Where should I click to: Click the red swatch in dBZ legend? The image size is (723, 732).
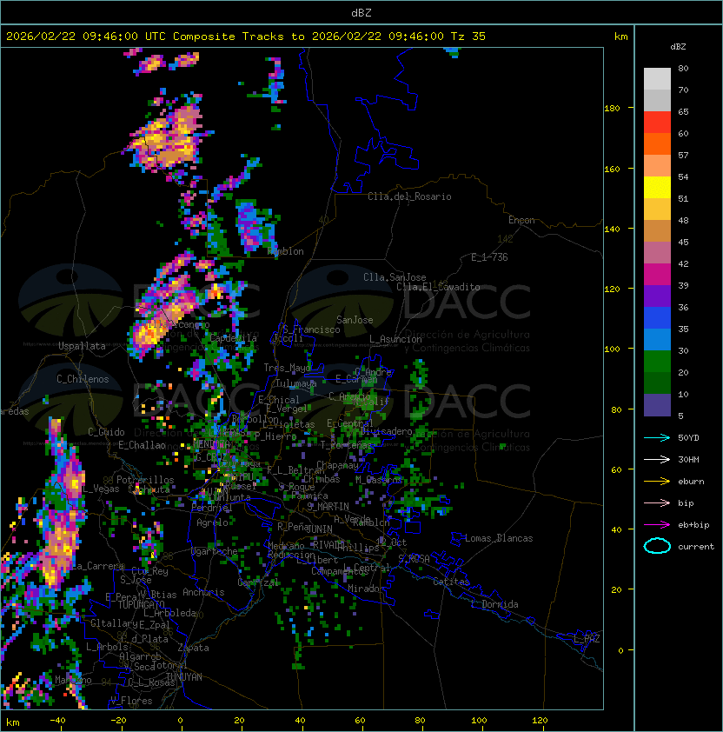pos(657,122)
